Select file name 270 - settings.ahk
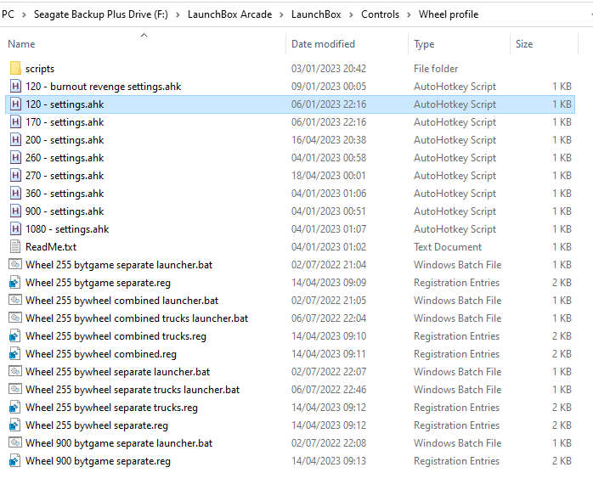This screenshot has width=593, height=501. [65, 176]
